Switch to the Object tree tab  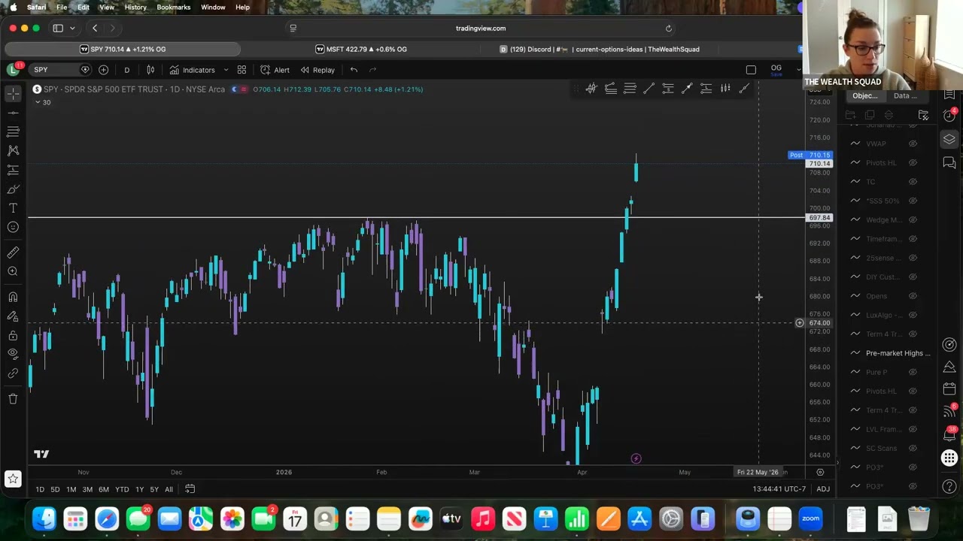pyautogui.click(x=864, y=95)
